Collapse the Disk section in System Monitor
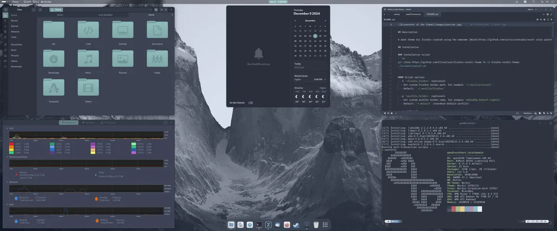The height and width of the screenshot is (231, 557). point(8,204)
